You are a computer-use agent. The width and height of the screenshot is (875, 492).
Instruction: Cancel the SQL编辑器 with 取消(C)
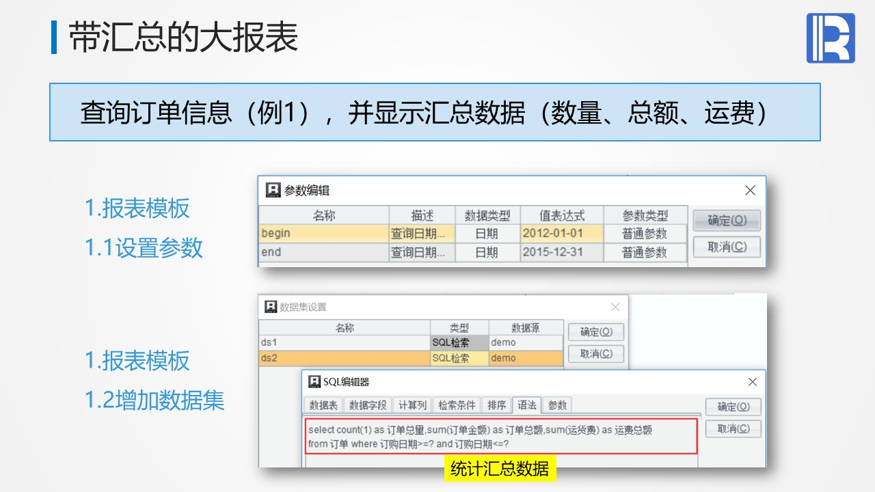coord(733,428)
